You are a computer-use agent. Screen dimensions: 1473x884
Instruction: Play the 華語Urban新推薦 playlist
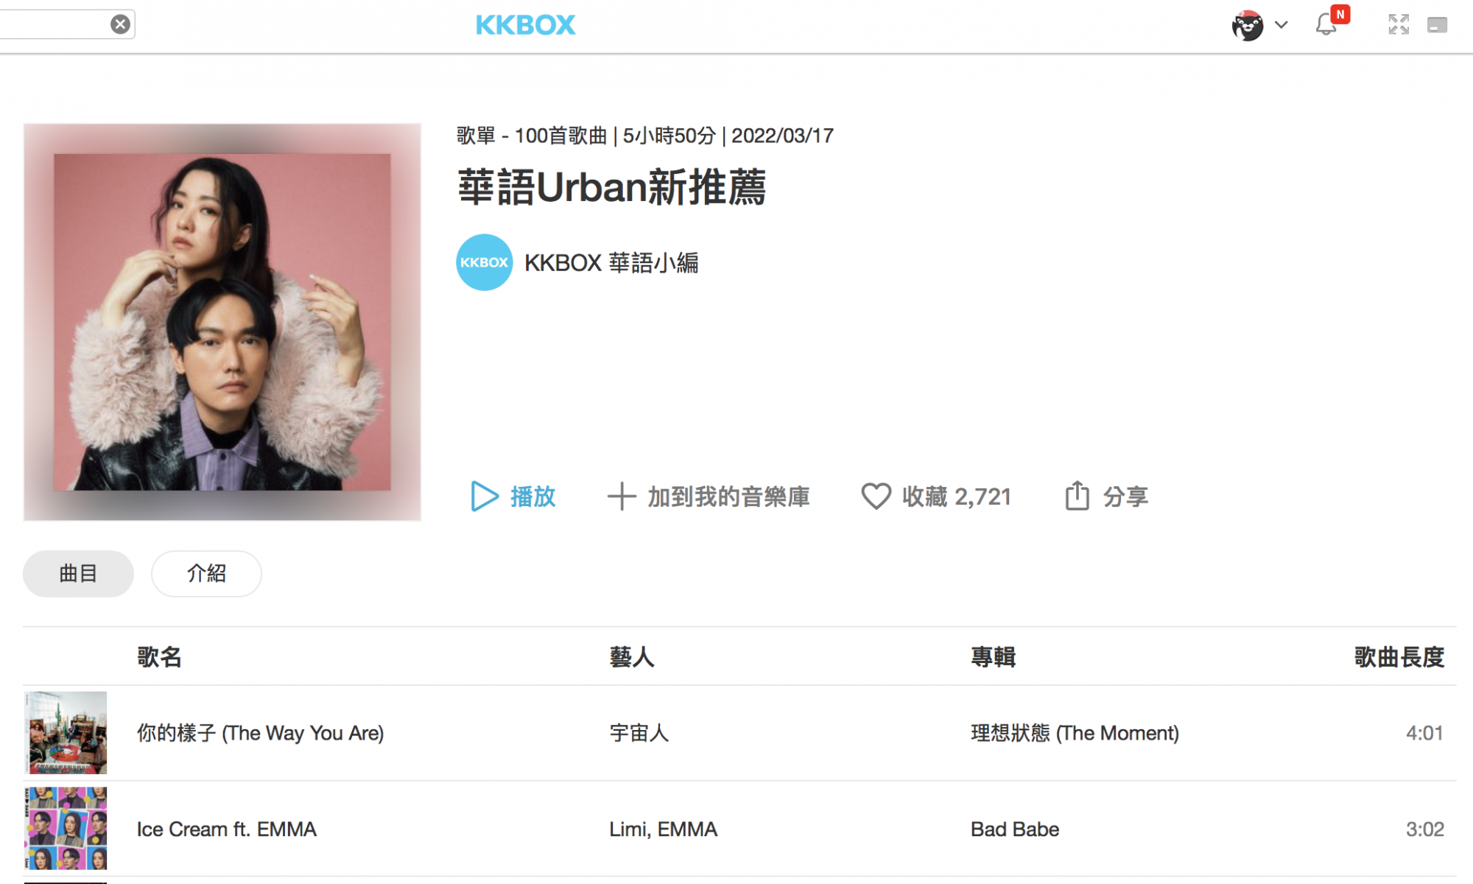point(513,497)
